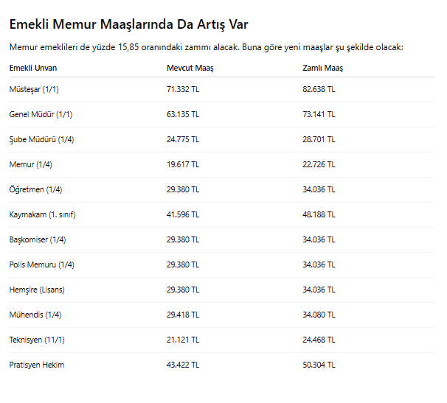
Task: Click the 'Pratisyen Hekim' raised salary 50.304 TL
Action: 319,365
